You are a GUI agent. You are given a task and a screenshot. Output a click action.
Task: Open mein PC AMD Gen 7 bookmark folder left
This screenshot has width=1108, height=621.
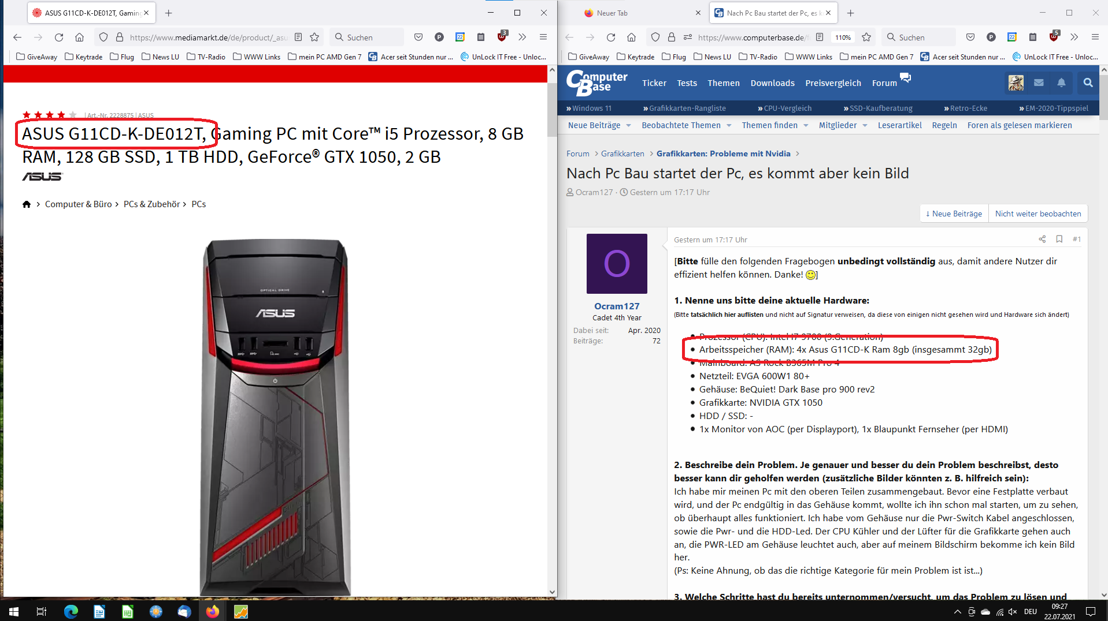tap(325, 57)
